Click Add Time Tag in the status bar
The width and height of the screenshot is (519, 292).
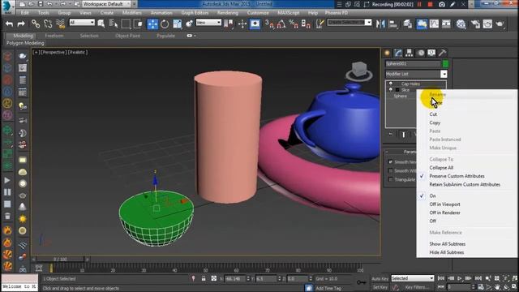pos(328,288)
